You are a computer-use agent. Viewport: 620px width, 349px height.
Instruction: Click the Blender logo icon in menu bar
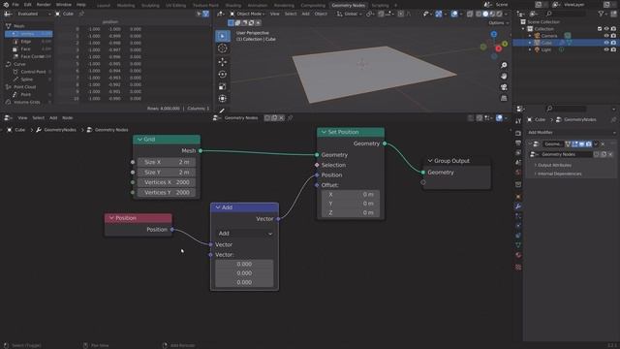pos(6,4)
